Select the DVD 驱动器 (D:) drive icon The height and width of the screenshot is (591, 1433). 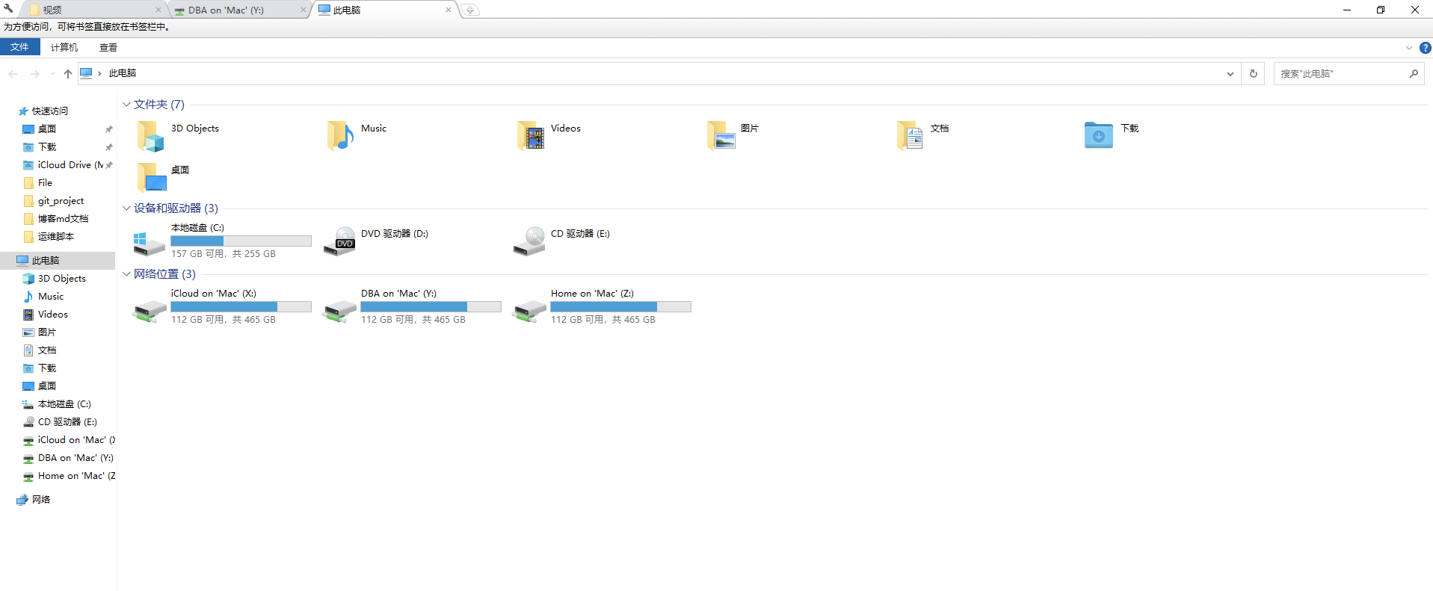click(339, 241)
